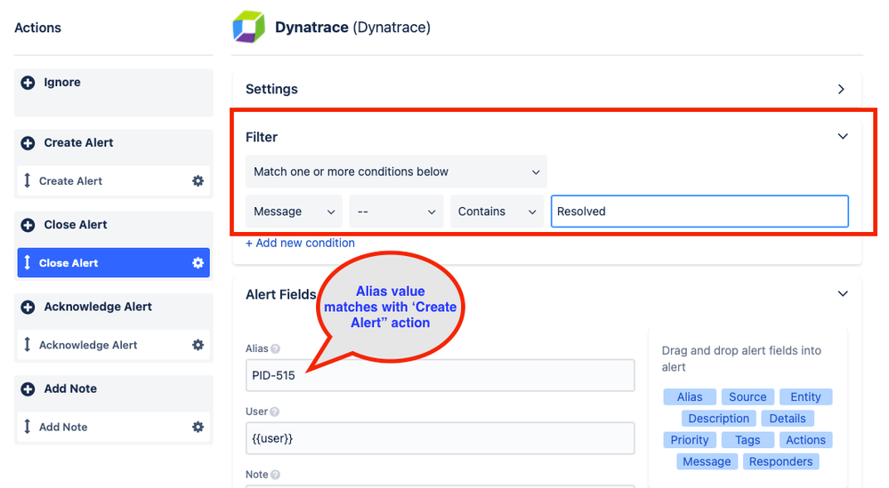Click the Responders field tag
The width and height of the screenshot is (889, 488).
pyautogui.click(x=780, y=462)
